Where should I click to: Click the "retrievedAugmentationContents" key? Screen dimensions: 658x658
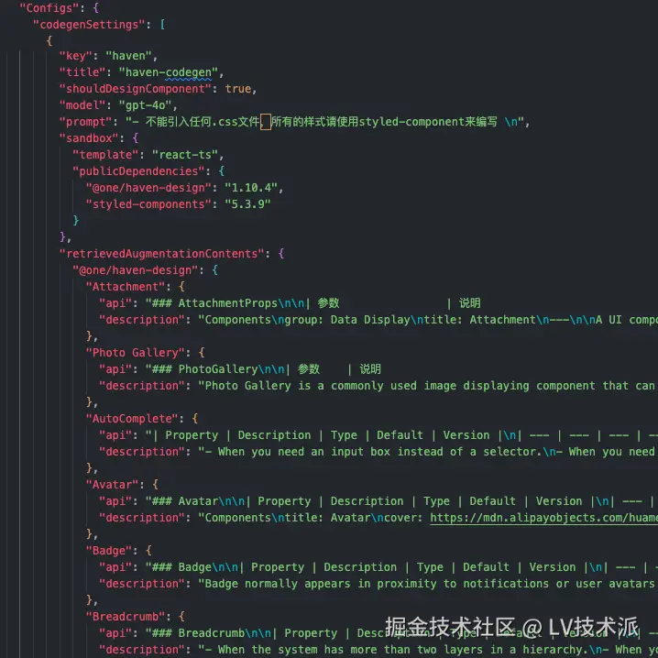coord(161,254)
